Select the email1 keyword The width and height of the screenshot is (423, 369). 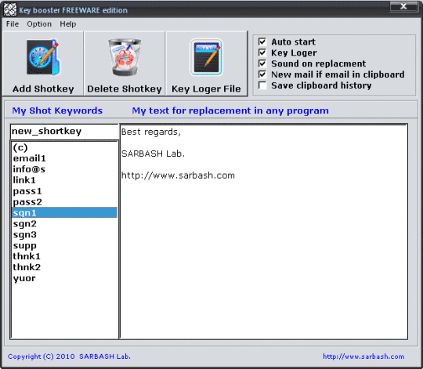pyautogui.click(x=65, y=158)
